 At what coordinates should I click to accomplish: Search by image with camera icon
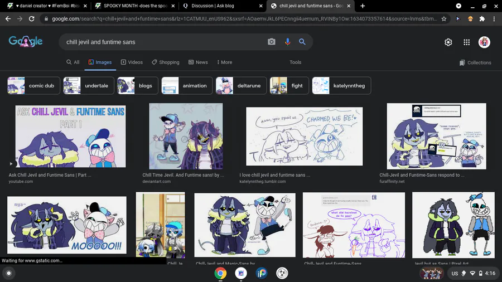[272, 42]
